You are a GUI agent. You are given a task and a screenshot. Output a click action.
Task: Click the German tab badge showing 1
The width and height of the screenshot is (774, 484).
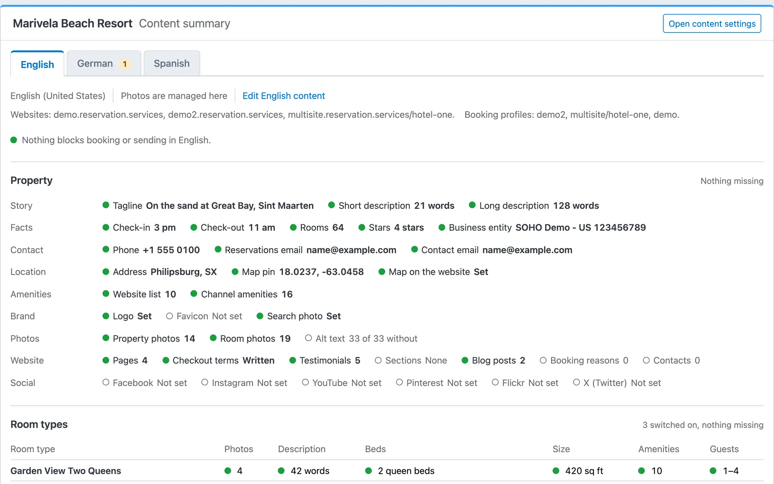pyautogui.click(x=125, y=64)
